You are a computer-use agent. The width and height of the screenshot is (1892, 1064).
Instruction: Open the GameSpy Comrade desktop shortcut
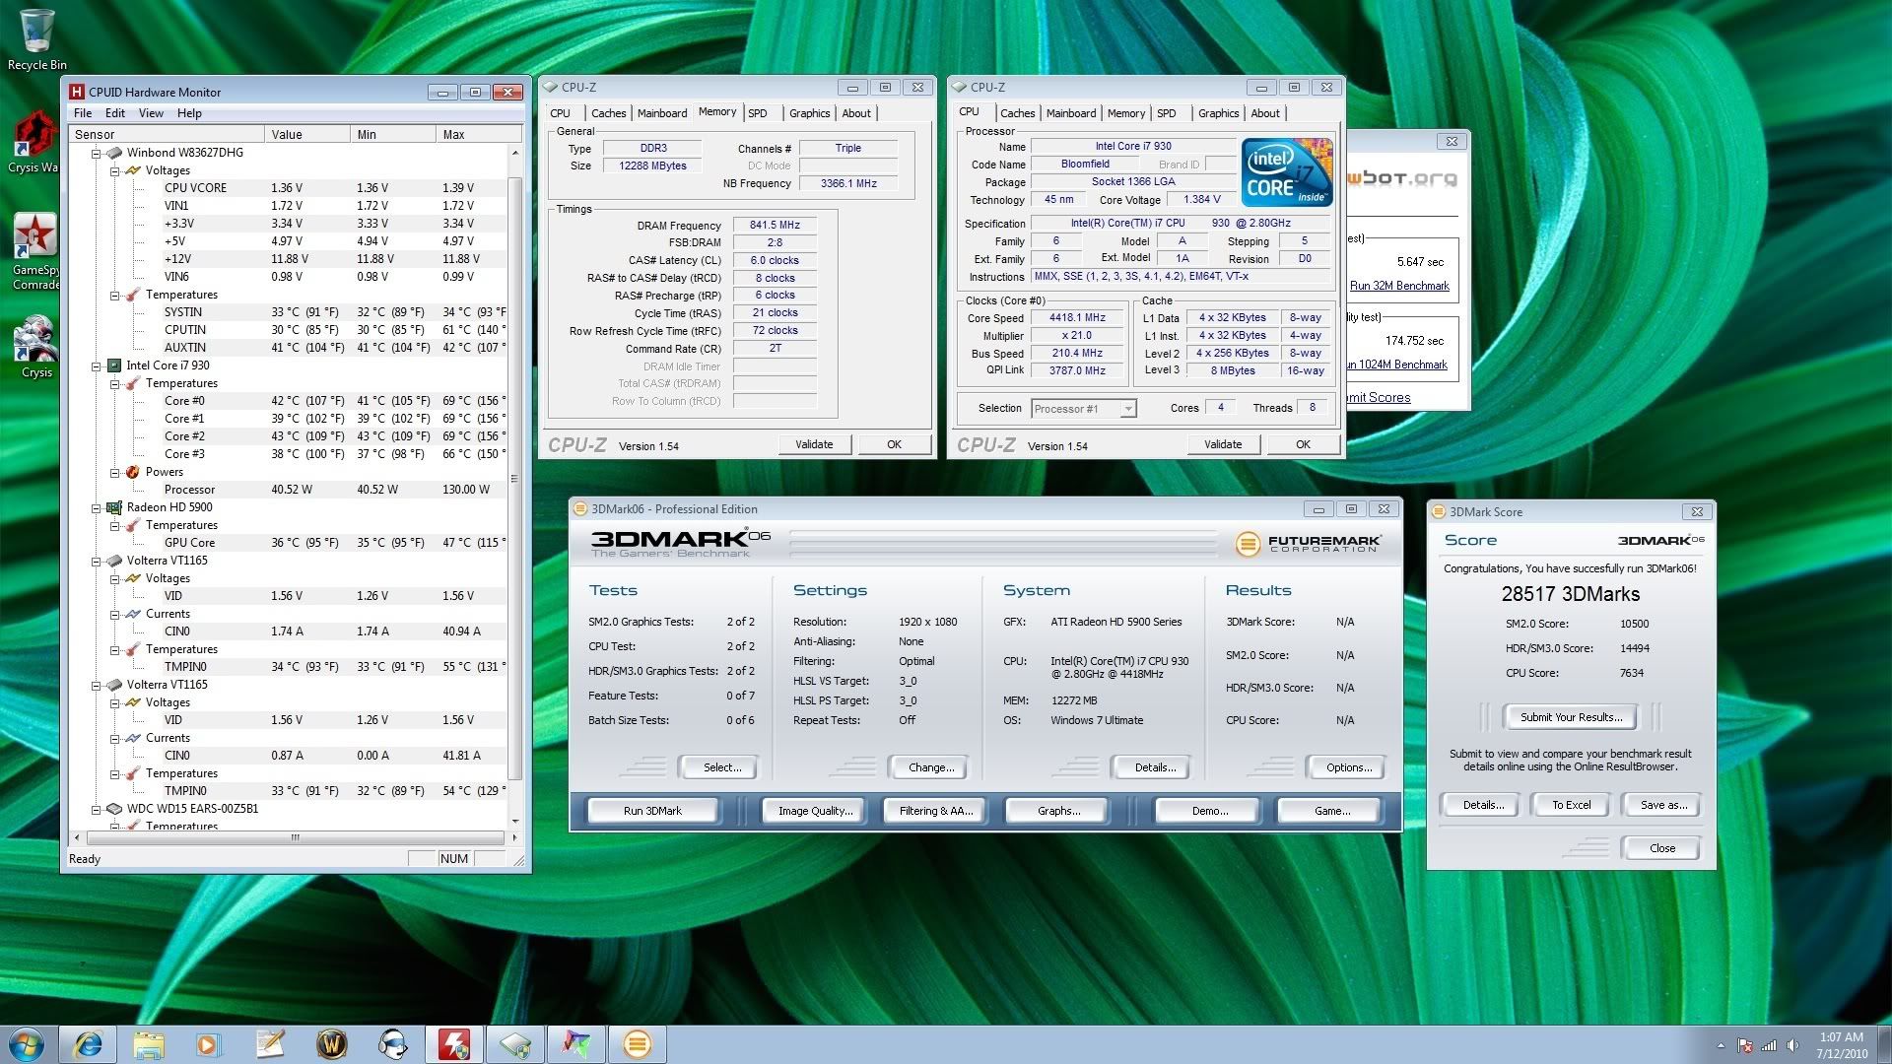[x=35, y=251]
